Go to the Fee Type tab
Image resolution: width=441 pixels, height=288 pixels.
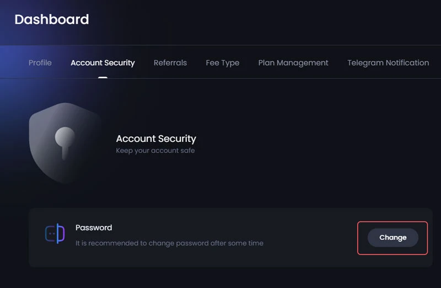pyautogui.click(x=223, y=63)
